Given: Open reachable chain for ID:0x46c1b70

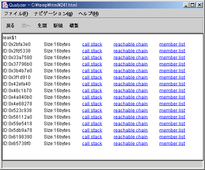Looking at the screenshot, I should [x=131, y=91].
